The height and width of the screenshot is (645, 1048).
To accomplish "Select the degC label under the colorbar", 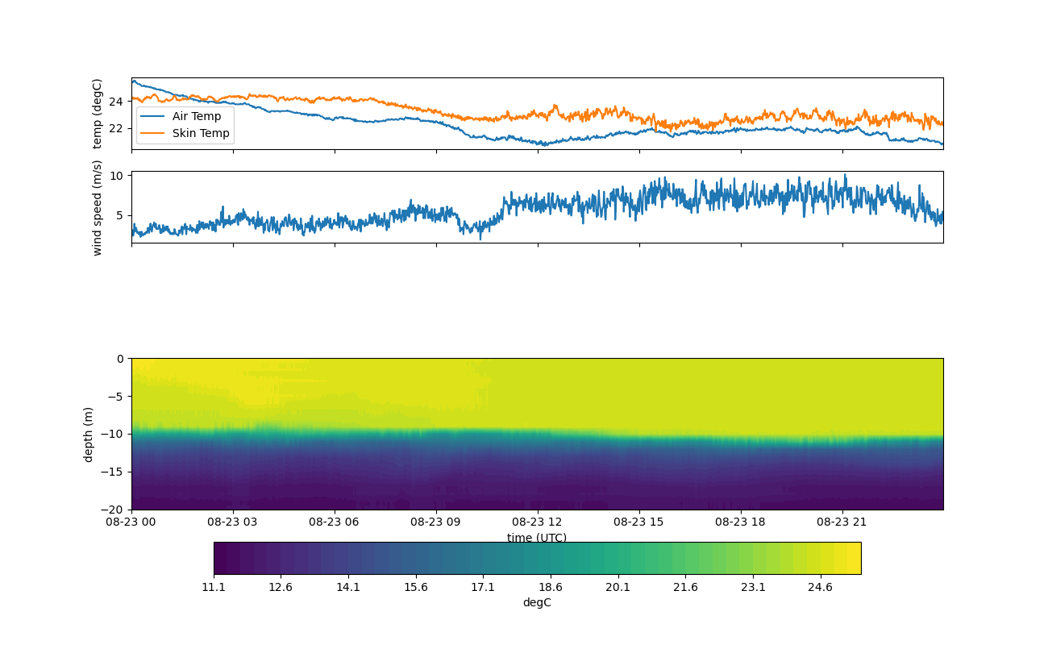I will pos(537,602).
